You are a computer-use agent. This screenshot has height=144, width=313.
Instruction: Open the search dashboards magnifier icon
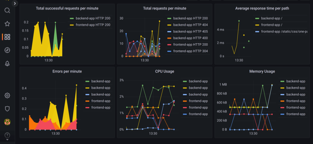pyautogui.click(x=7, y=10)
